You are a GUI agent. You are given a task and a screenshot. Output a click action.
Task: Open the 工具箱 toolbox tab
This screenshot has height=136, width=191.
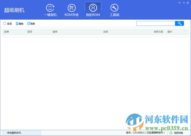[x=114, y=10]
